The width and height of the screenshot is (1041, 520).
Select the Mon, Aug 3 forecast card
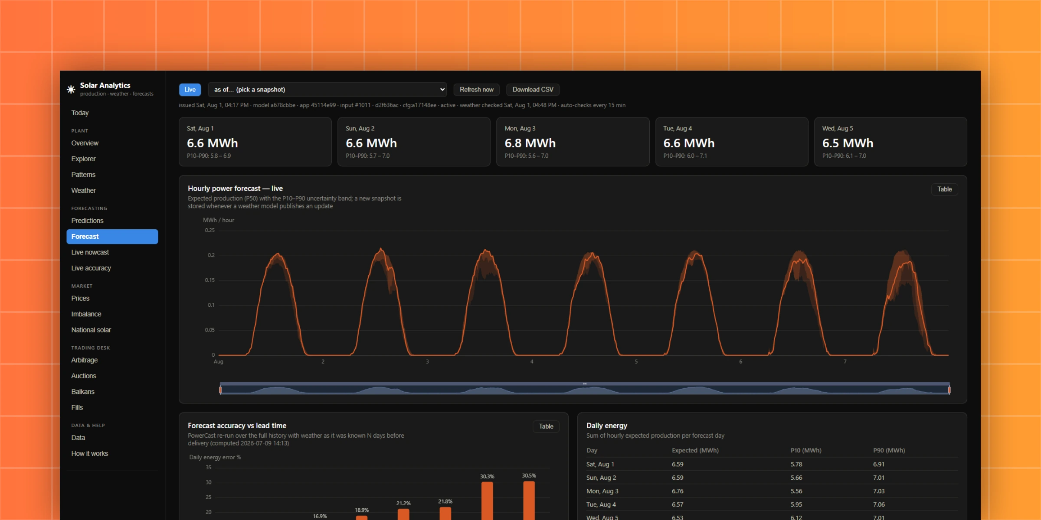(573, 142)
